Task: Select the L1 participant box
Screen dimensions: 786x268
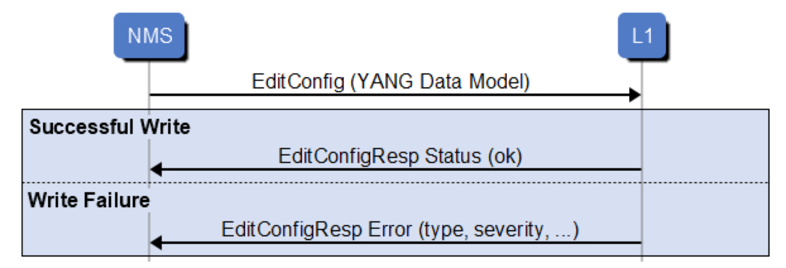Action: click(641, 36)
